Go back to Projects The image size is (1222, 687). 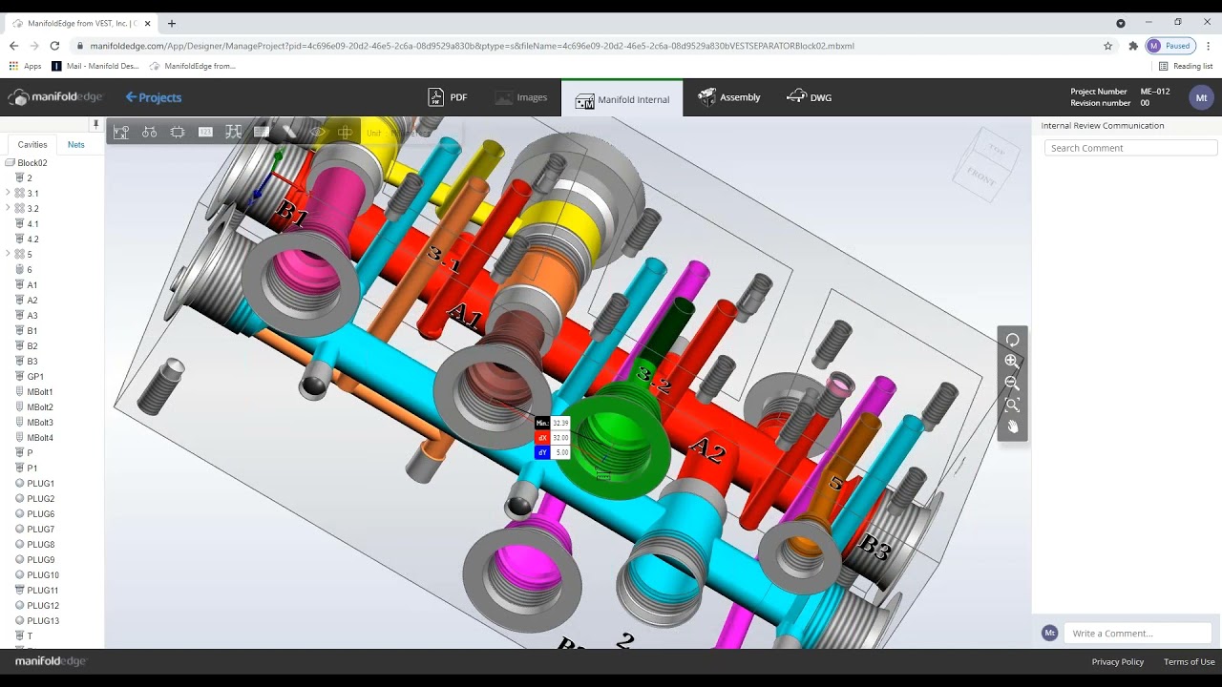(x=154, y=97)
